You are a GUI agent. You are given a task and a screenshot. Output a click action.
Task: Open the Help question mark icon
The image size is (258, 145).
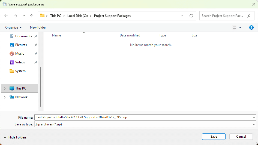tap(251, 27)
